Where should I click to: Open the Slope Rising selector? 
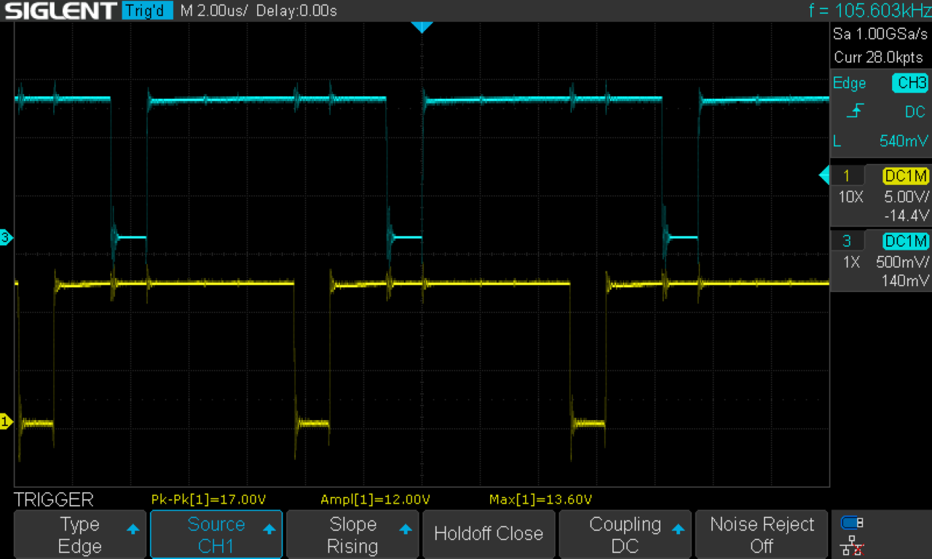click(x=352, y=534)
